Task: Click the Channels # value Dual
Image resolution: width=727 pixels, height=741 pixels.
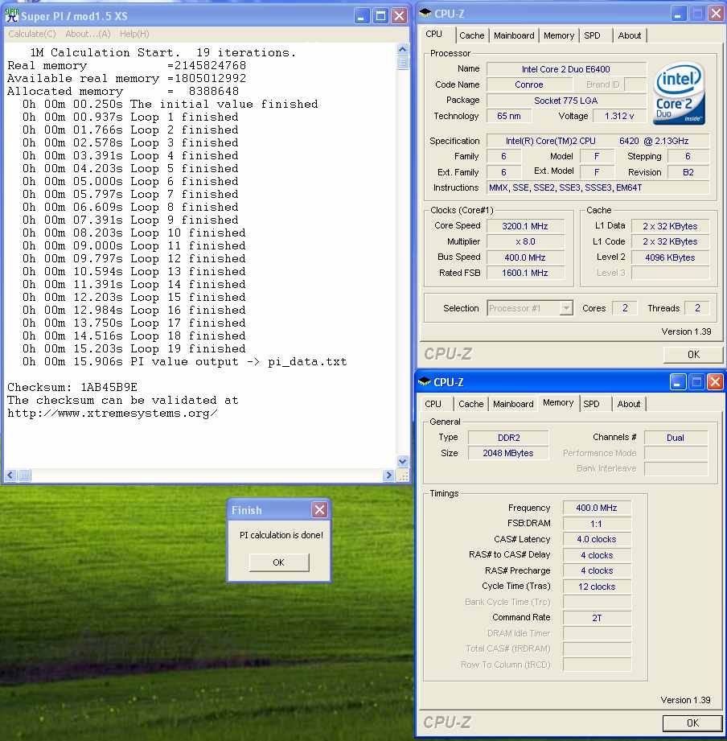Action: (x=676, y=438)
